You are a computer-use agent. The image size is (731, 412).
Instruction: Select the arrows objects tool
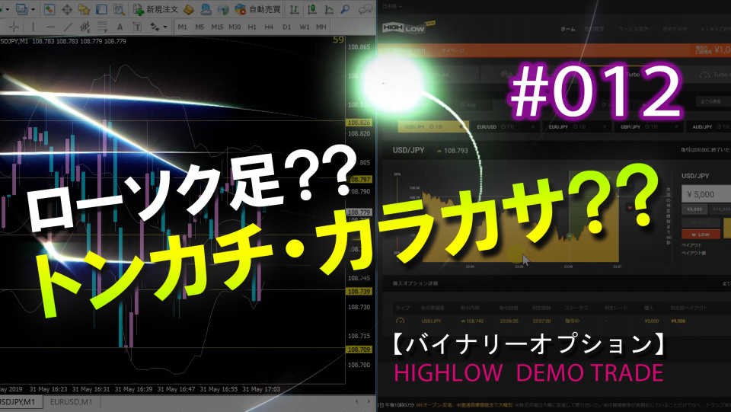point(155,27)
